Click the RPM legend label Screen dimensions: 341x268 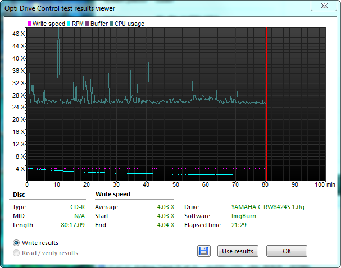click(x=78, y=24)
